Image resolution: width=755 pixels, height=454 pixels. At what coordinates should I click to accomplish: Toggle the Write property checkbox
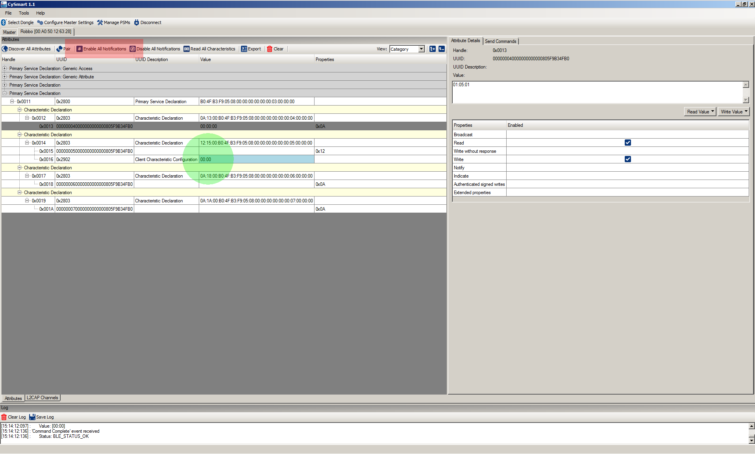[628, 159]
